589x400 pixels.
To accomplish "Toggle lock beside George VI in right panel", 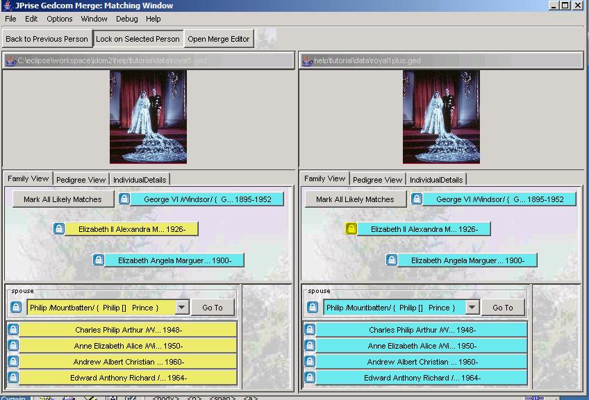I will pos(417,199).
